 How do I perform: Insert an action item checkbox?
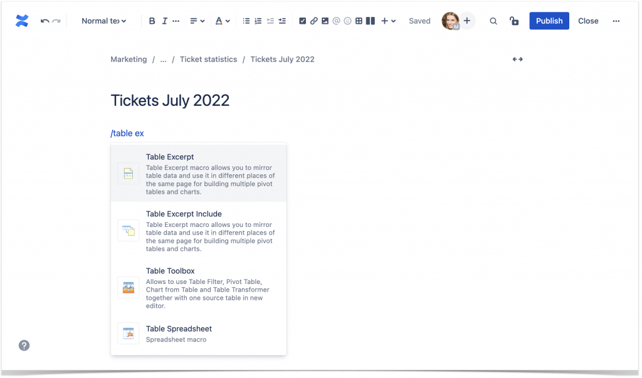point(303,21)
